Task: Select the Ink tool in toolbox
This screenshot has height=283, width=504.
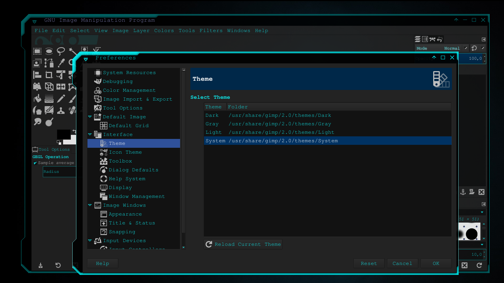Action: point(37,110)
